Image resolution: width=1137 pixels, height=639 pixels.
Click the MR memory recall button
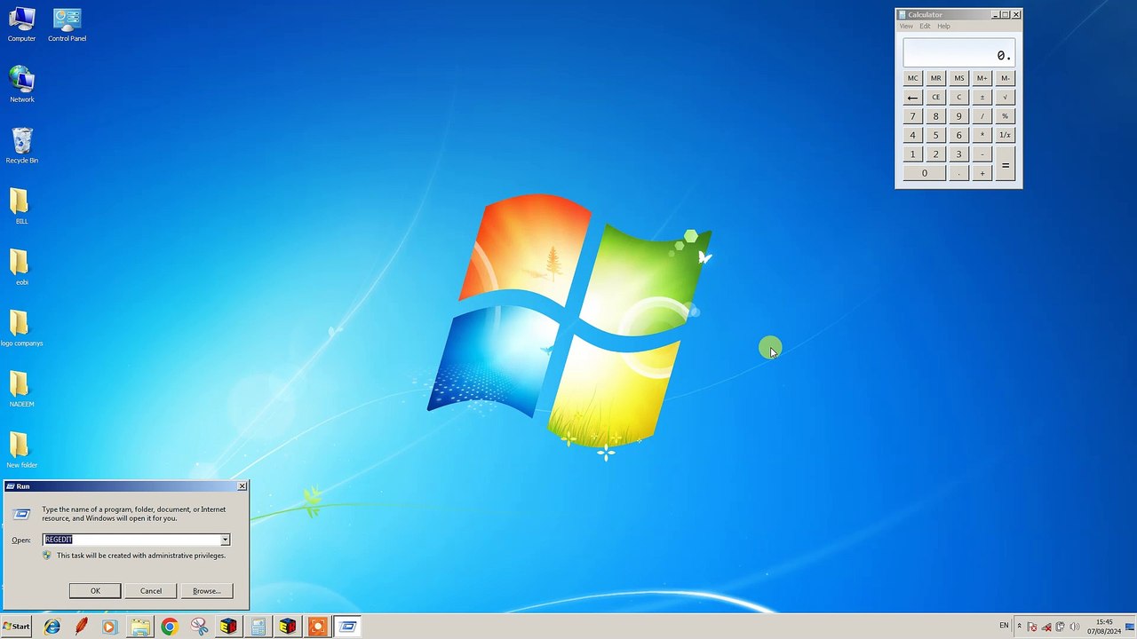pyautogui.click(x=935, y=78)
